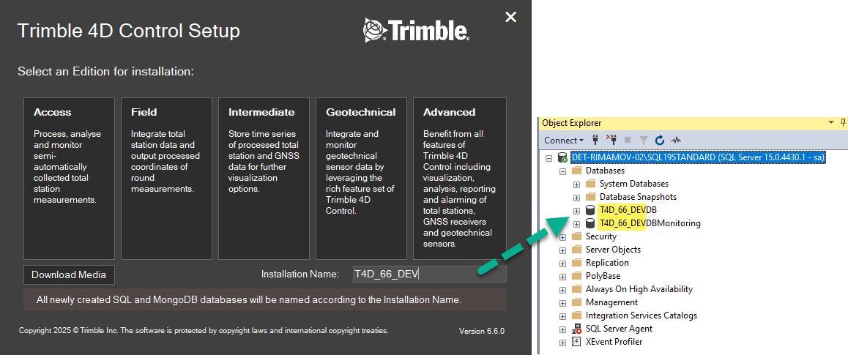Click the Trimble logo in setup header
Screen dimensions: 848x355
tap(417, 30)
